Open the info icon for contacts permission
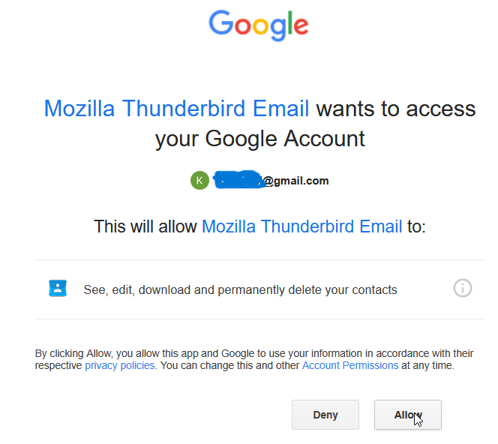The height and width of the screenshot is (444, 498). click(463, 288)
